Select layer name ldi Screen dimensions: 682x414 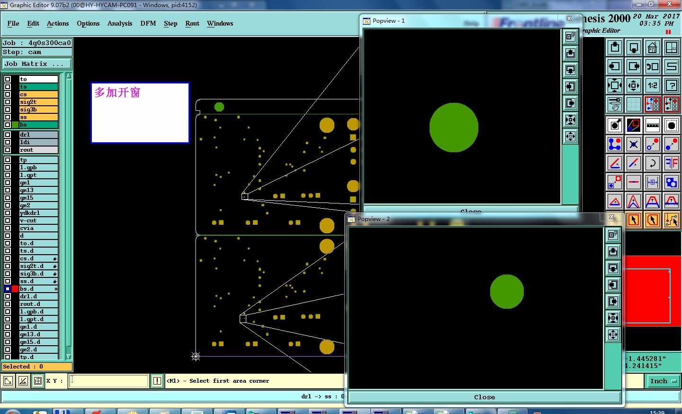click(x=38, y=142)
